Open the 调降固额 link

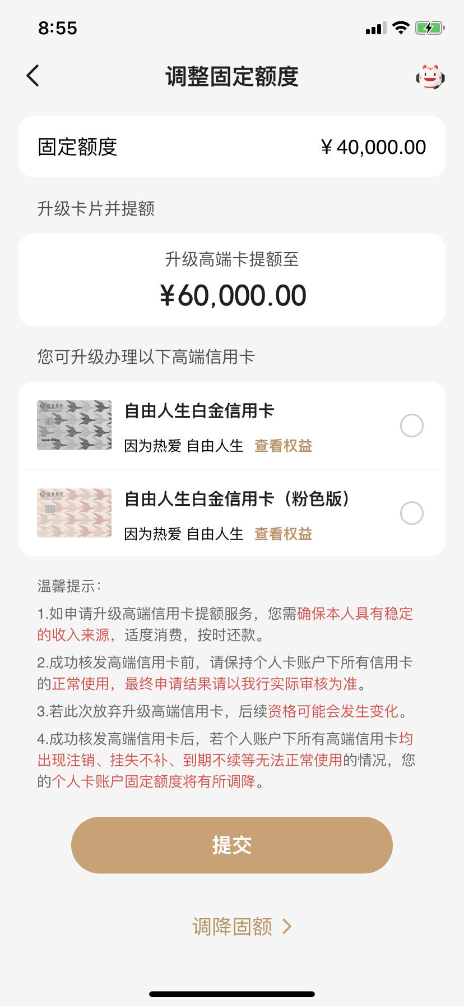pos(232,926)
